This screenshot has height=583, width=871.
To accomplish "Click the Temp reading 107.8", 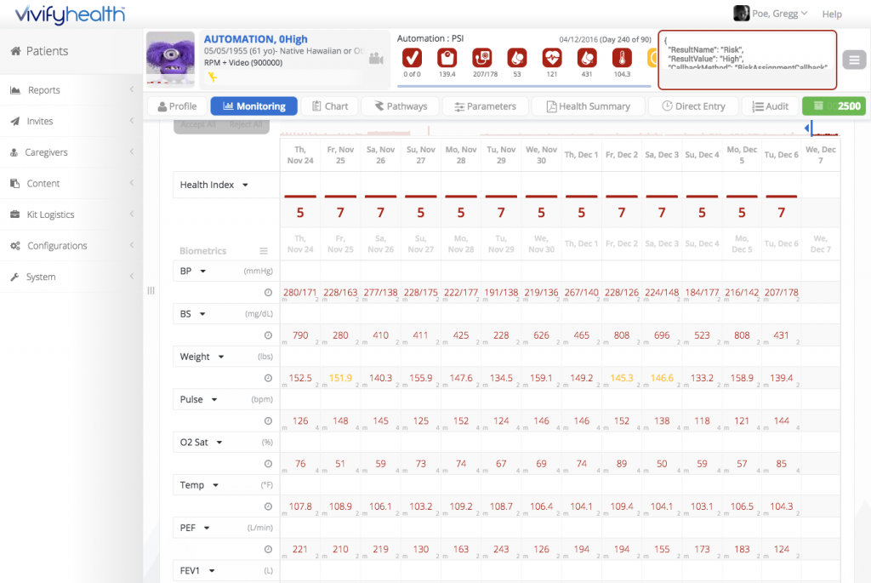I will (300, 506).
